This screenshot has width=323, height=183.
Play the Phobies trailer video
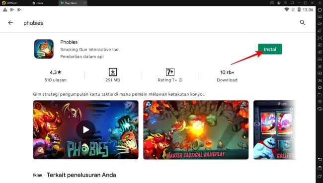coord(85,130)
